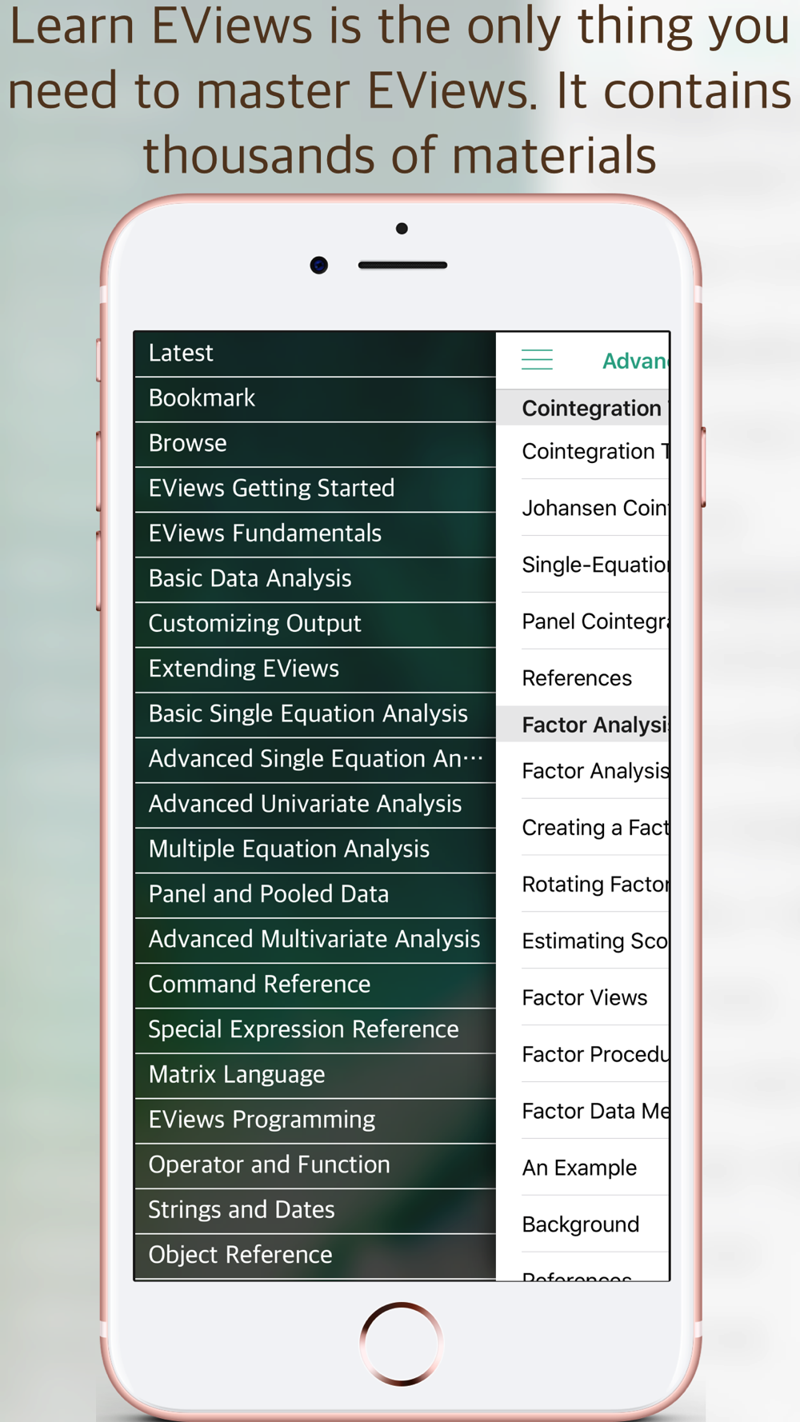Select EViews Programming
This screenshot has width=800, height=1422.
click(315, 1120)
